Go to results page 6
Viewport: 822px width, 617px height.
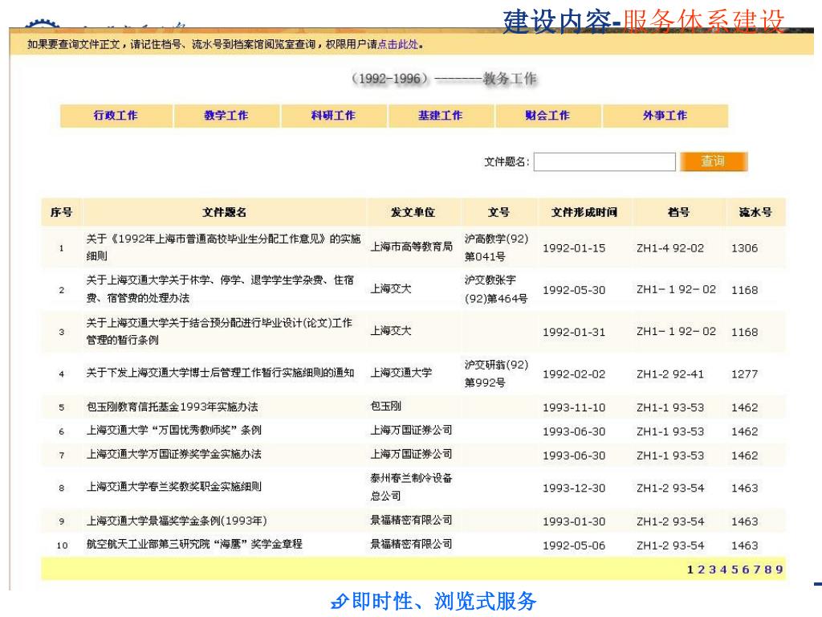click(746, 570)
